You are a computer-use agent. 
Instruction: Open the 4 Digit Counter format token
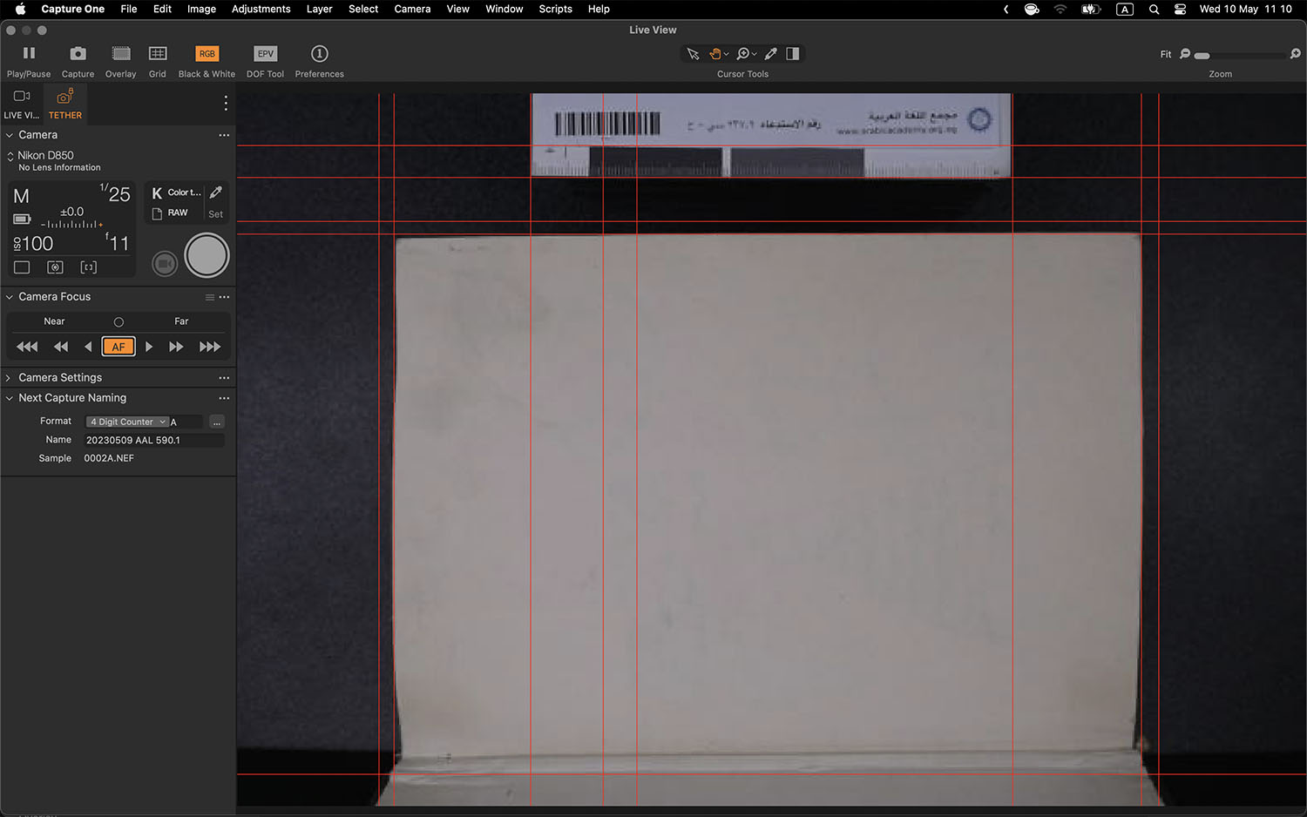(x=127, y=422)
